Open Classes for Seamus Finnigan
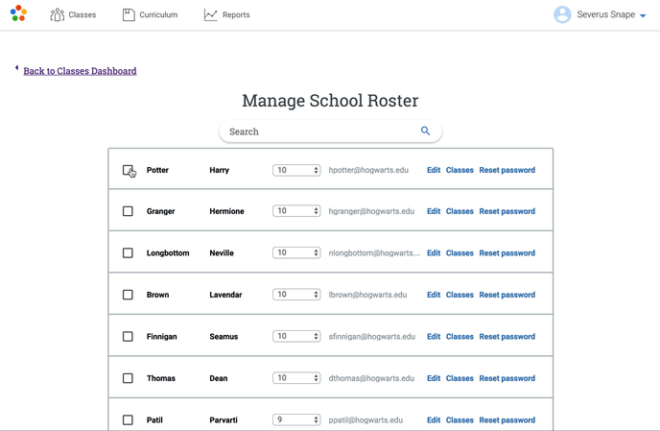This screenshot has height=431, width=660. click(460, 336)
